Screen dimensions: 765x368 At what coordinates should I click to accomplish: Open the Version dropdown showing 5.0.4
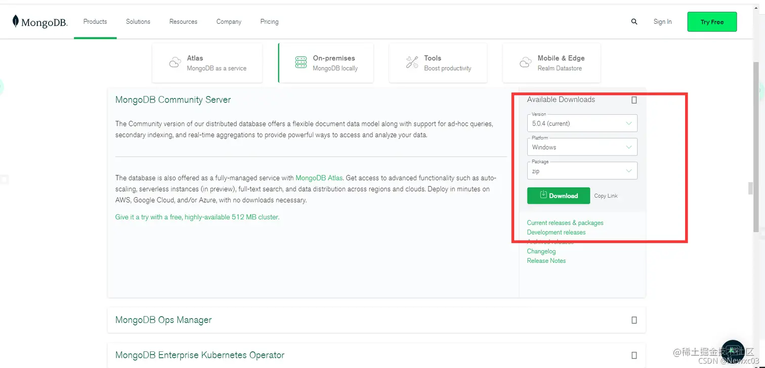582,123
